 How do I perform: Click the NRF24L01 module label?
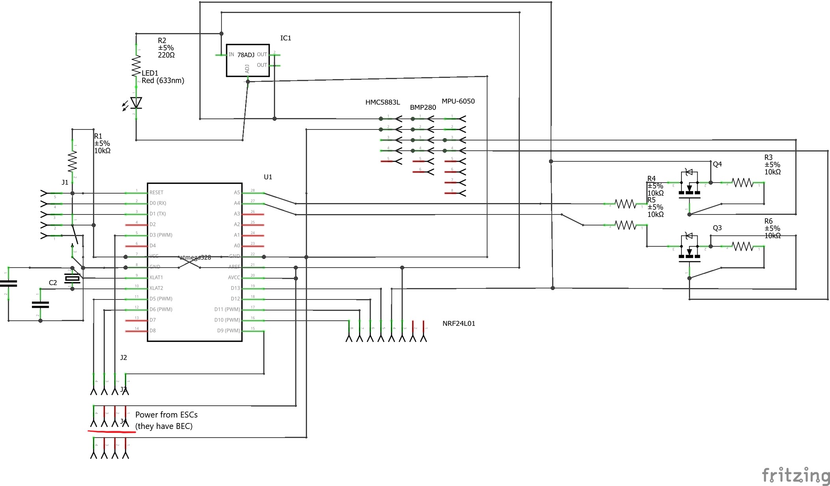point(459,323)
